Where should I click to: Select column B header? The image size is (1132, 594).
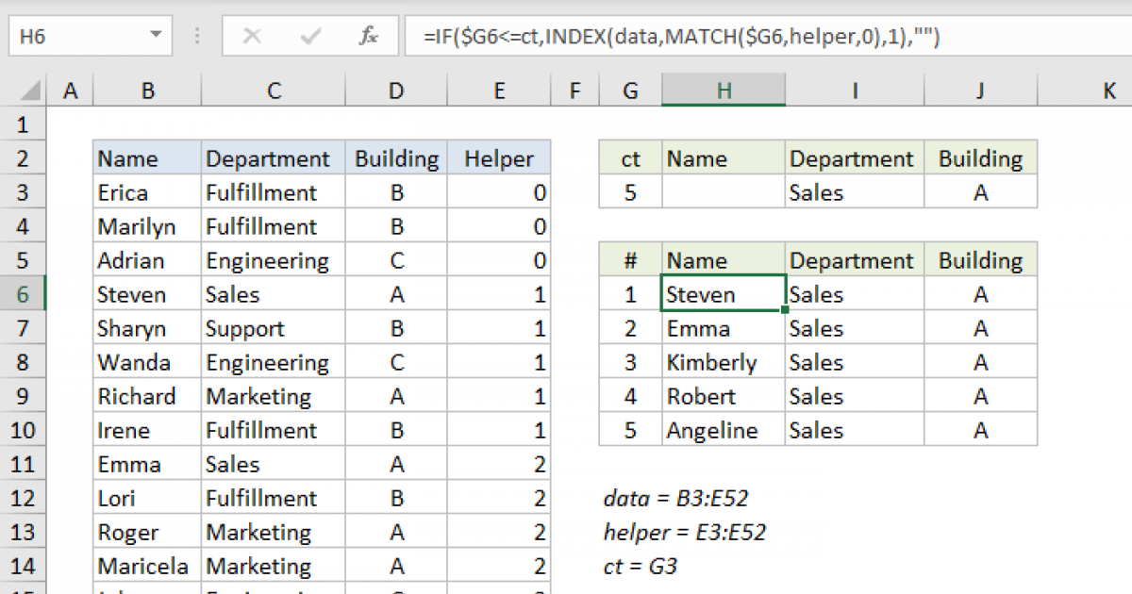147,91
